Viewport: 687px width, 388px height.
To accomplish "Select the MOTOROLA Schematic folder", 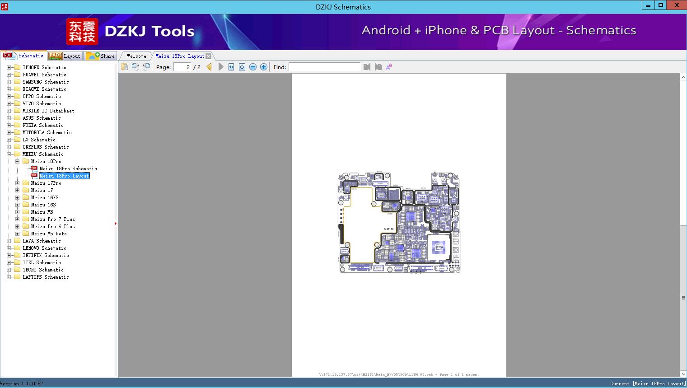I will [x=47, y=132].
